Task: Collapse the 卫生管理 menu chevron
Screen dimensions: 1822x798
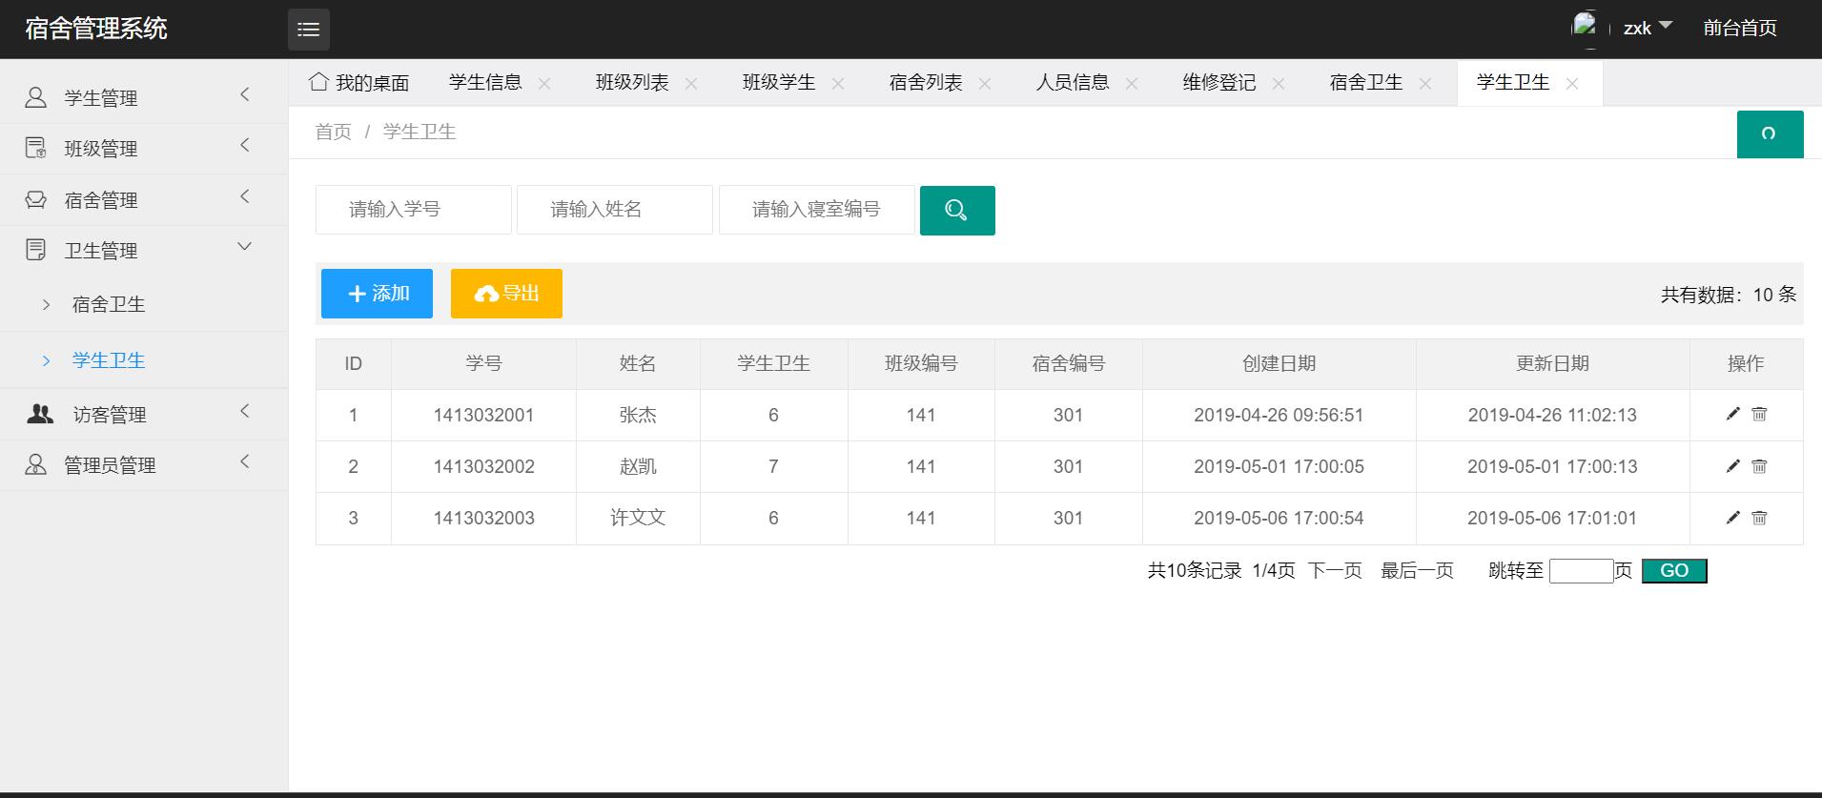Action: (x=244, y=247)
